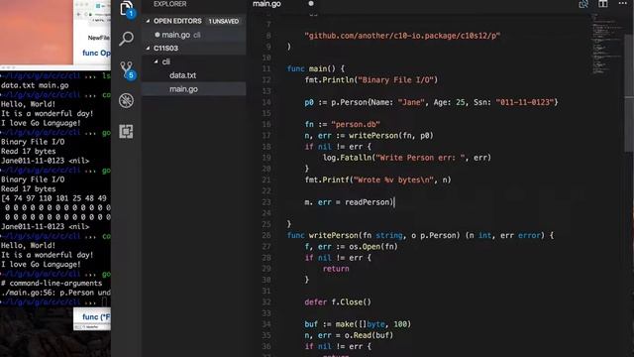Screen dimensions: 634x357
Task: Click the split editor icon
Action: (603, 4)
